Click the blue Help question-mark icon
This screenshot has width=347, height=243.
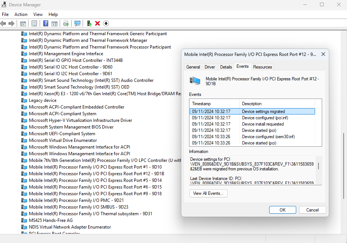click(x=46, y=23)
